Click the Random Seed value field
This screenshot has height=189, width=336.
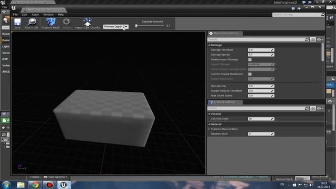click(x=261, y=134)
